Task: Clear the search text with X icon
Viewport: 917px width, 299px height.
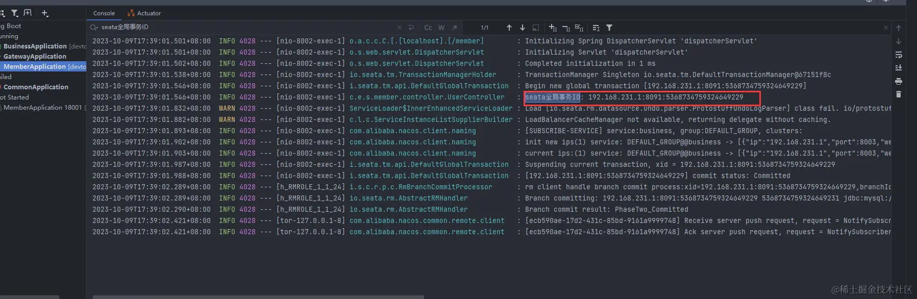Action: pyautogui.click(x=399, y=28)
